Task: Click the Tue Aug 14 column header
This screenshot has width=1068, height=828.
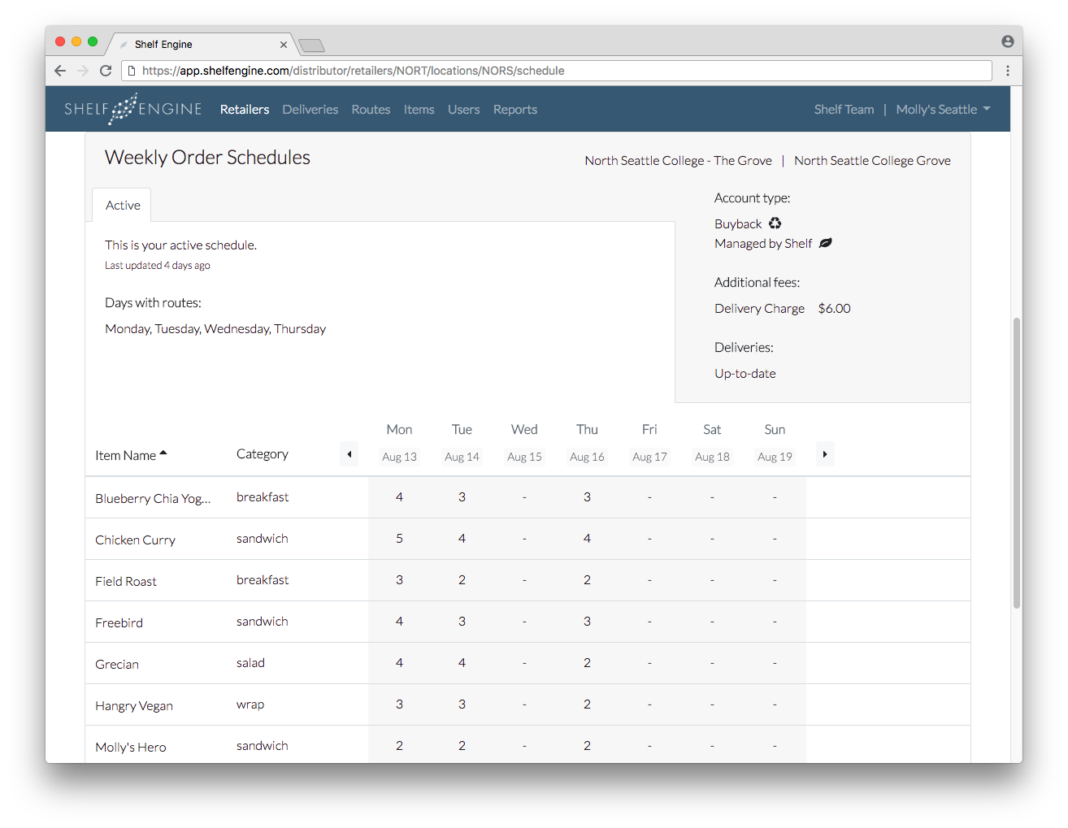Action: [x=462, y=443]
